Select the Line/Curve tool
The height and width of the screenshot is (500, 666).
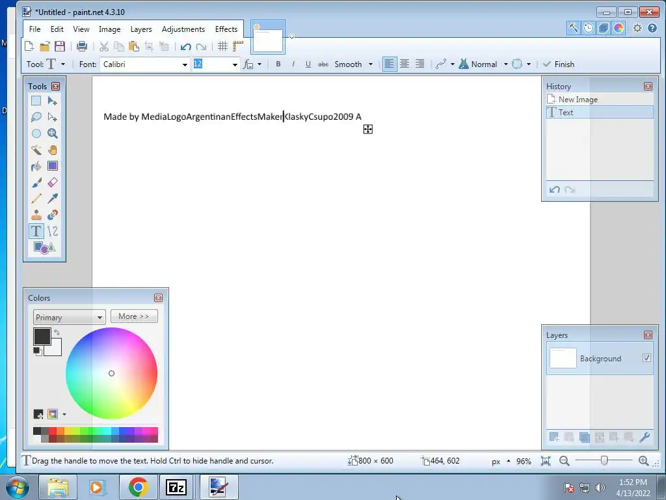(52, 231)
